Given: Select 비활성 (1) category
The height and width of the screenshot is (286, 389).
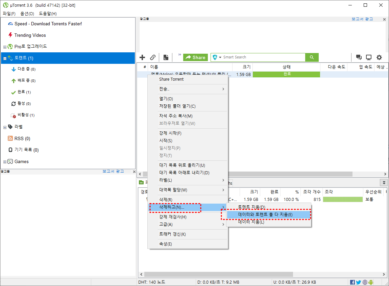Looking at the screenshot, I should [x=26, y=115].
